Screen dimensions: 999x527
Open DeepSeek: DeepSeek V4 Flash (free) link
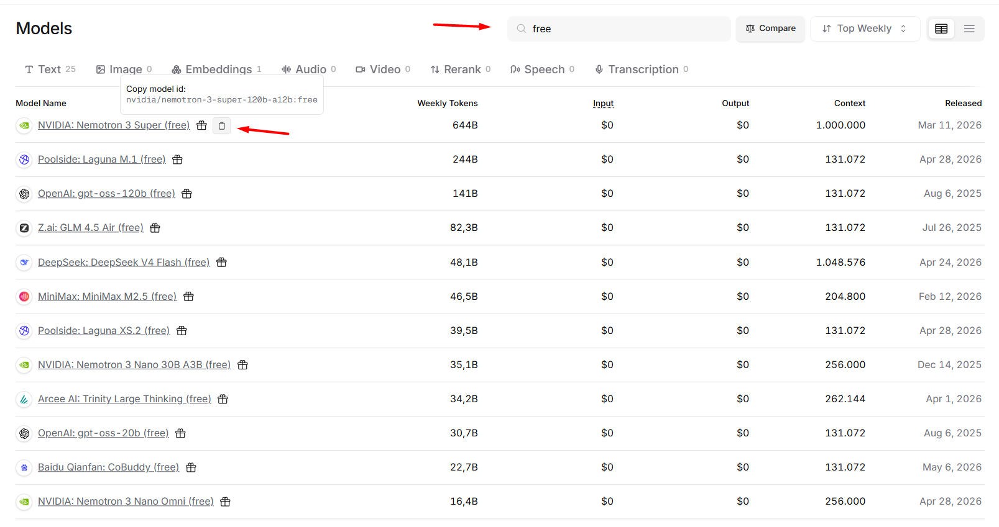(124, 263)
